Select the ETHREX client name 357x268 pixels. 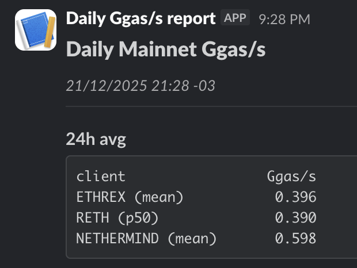coord(101,197)
